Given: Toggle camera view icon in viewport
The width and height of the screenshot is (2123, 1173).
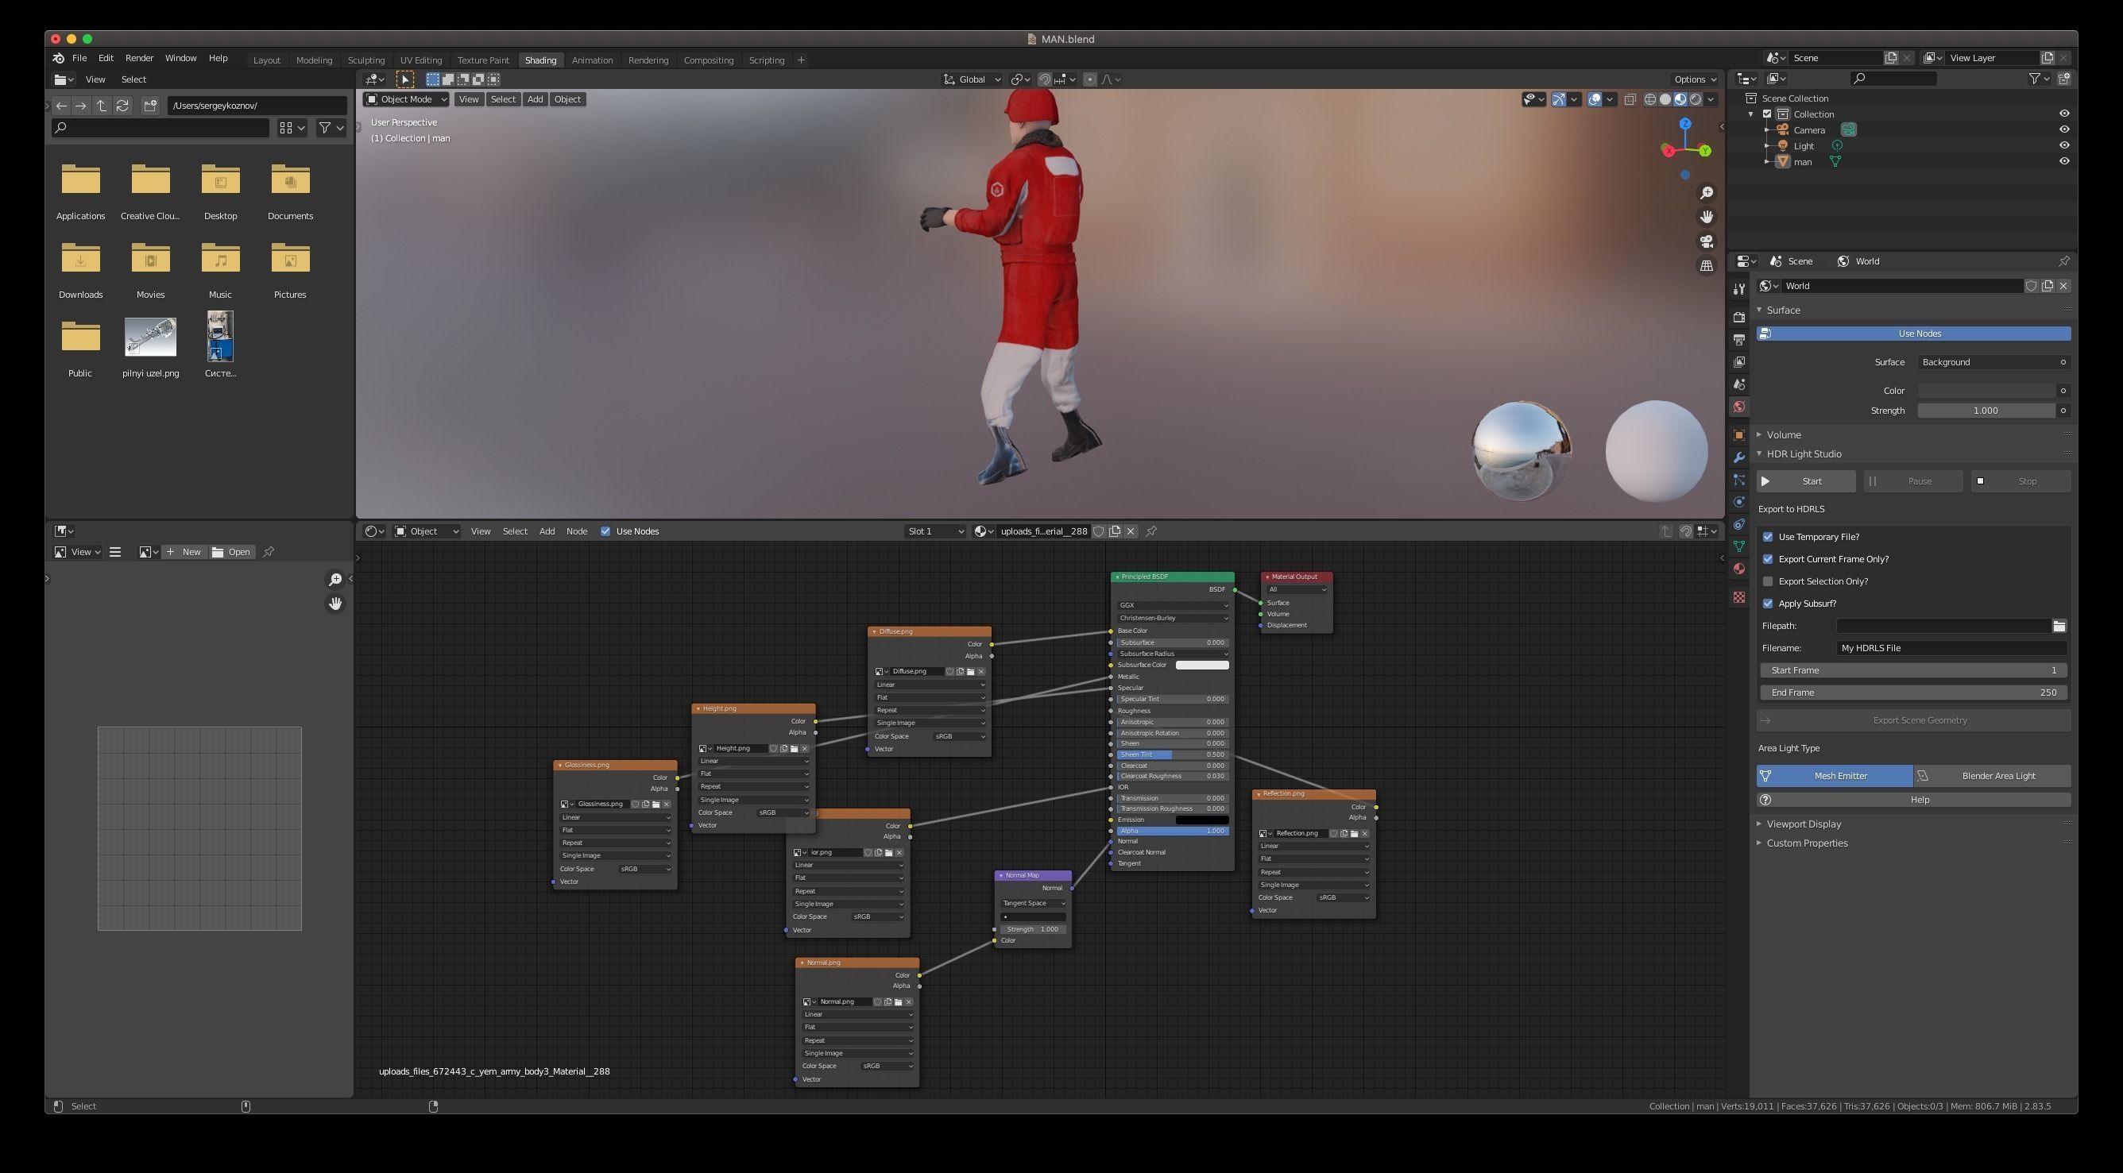Looking at the screenshot, I should tap(1706, 241).
